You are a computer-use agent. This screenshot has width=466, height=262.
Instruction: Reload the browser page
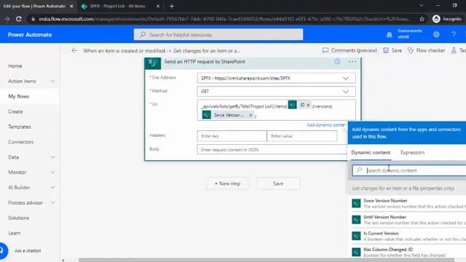(x=19, y=19)
